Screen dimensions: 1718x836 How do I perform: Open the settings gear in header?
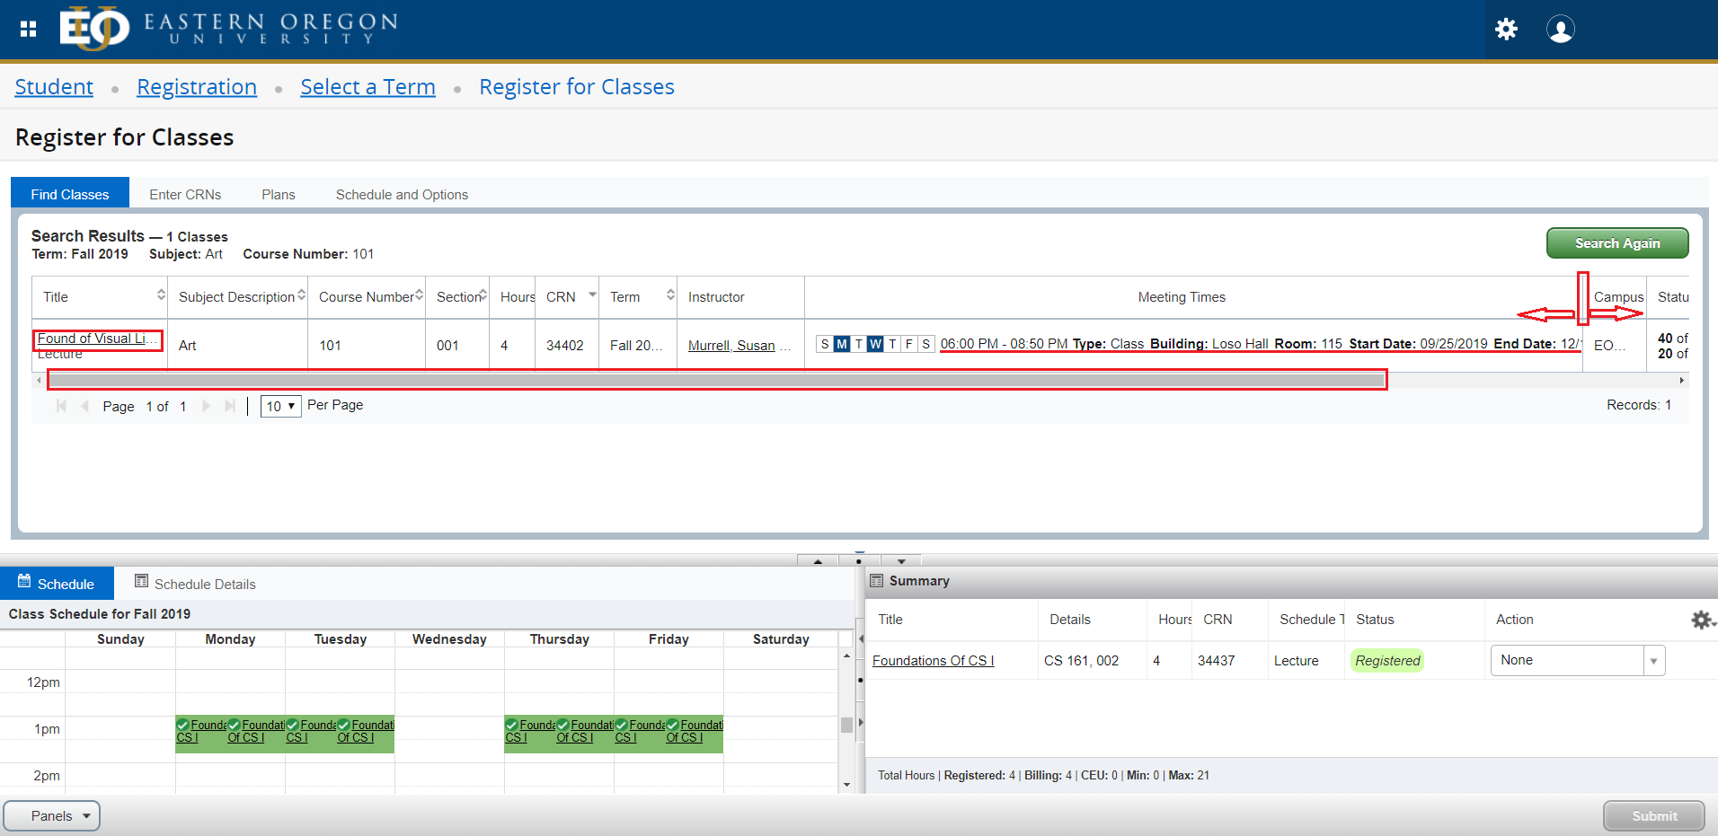(1506, 30)
